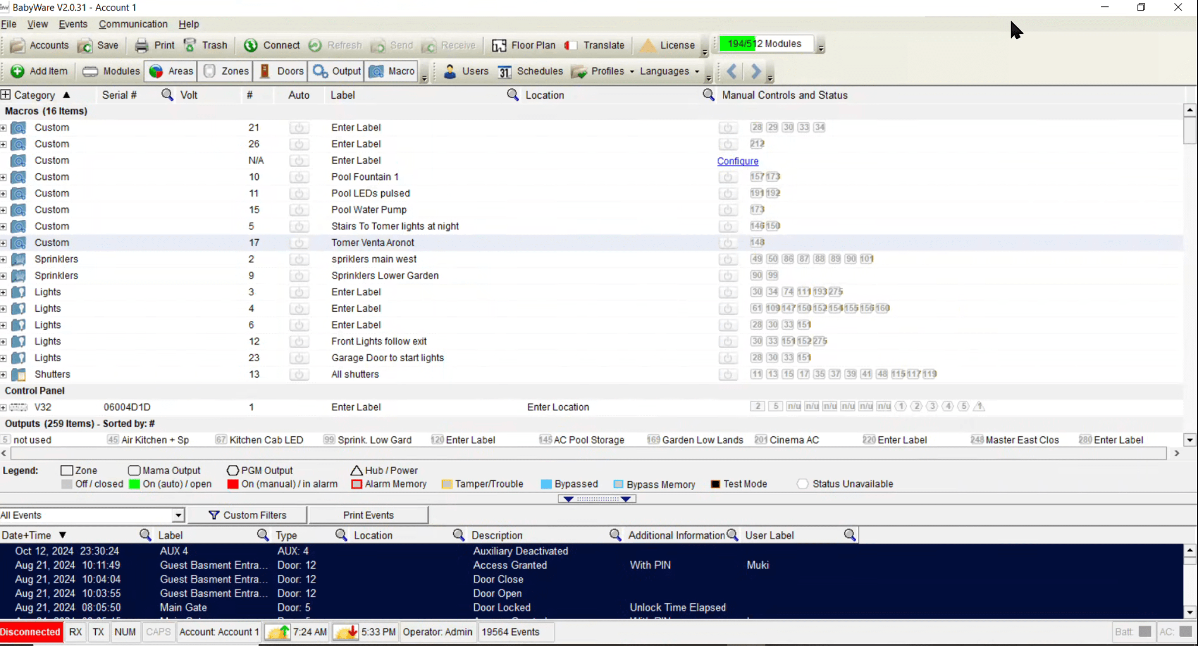Click the Users toolbar icon
1198x646 pixels.
click(450, 71)
